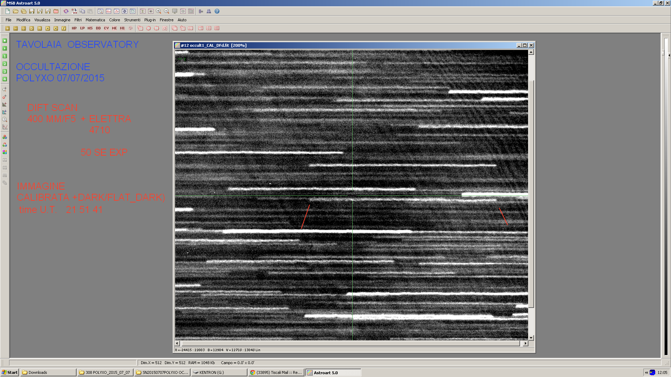Open the Filtri menu
671x377 pixels.
(x=78, y=20)
